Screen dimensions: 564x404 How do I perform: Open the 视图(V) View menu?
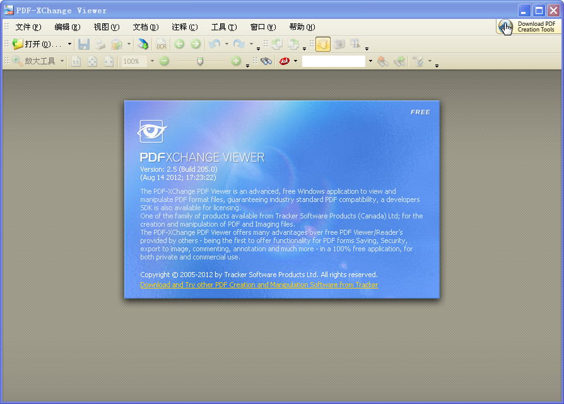coord(107,27)
